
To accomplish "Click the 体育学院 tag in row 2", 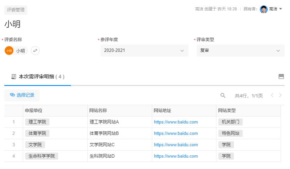I will [x=37, y=134].
